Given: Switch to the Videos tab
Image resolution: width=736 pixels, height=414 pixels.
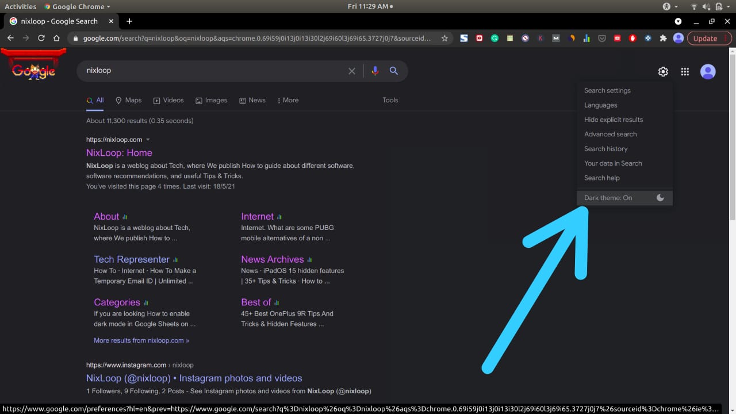Looking at the screenshot, I should [168, 100].
